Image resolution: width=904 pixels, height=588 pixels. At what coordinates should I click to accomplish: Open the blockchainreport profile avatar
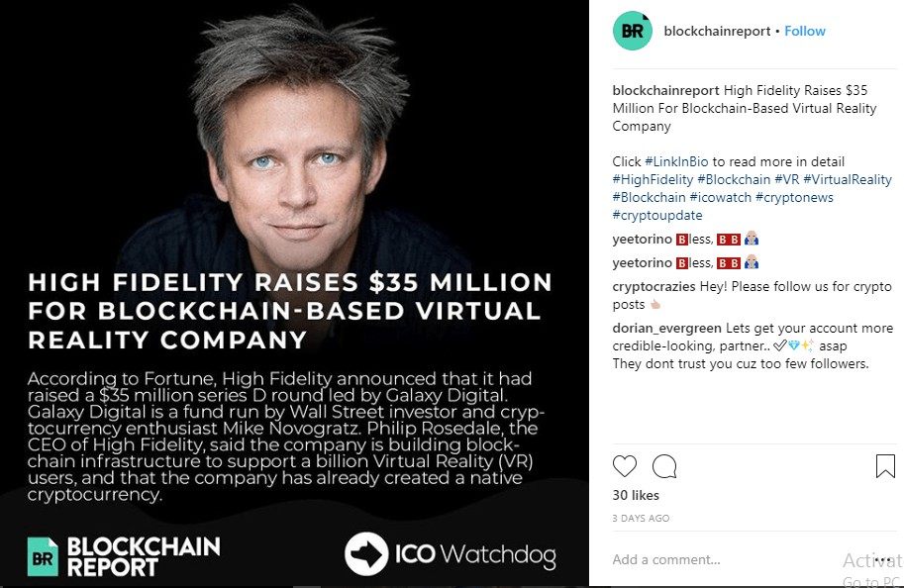click(633, 32)
